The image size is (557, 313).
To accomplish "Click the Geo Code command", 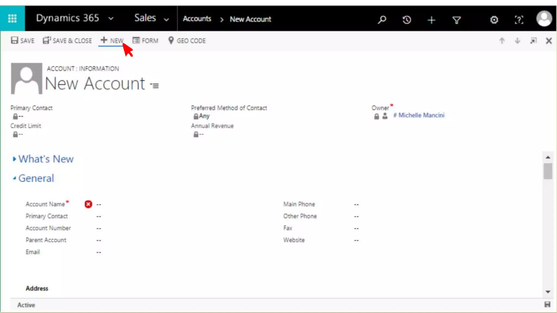I will tap(187, 41).
